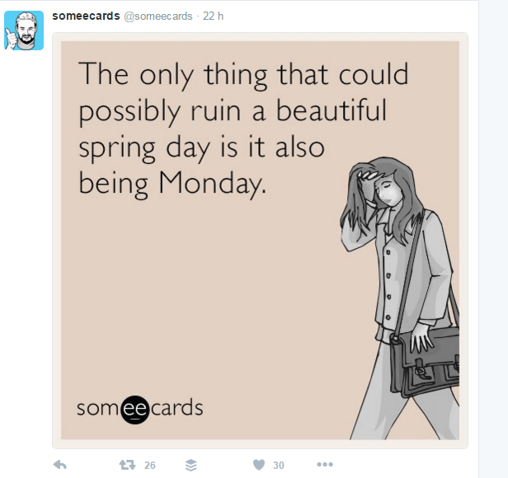The width and height of the screenshot is (508, 478).
Task: View the retweet count of 26
Action: pyautogui.click(x=150, y=466)
